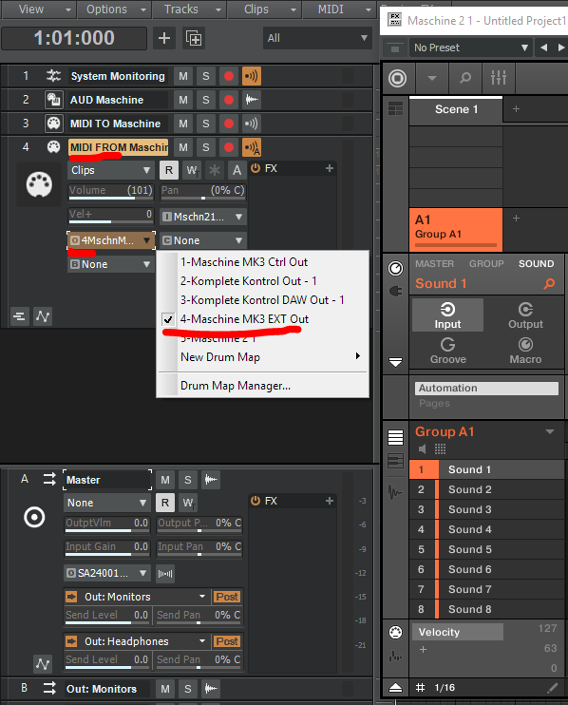Open the View menu
Image resolution: width=568 pixels, height=705 pixels.
[38, 9]
